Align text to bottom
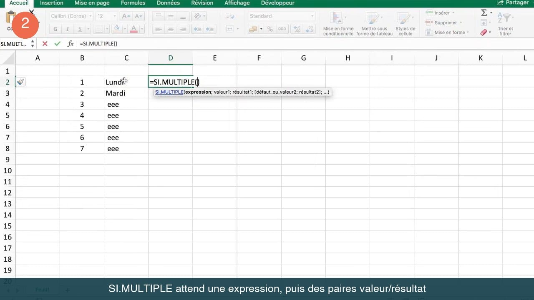Image resolution: width=534 pixels, height=300 pixels. pos(183,16)
